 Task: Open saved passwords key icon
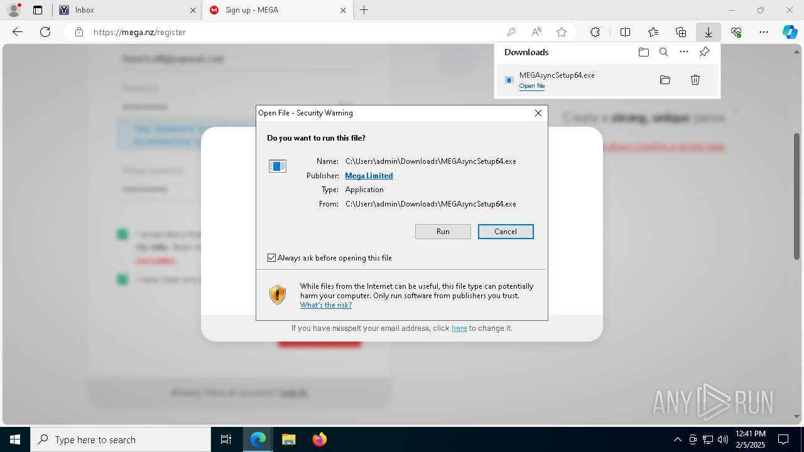point(511,32)
